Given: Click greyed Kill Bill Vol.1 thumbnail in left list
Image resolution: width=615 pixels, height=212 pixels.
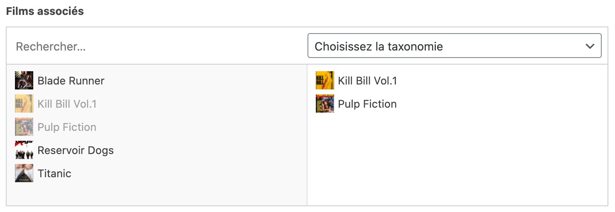Looking at the screenshot, I should (x=24, y=104).
